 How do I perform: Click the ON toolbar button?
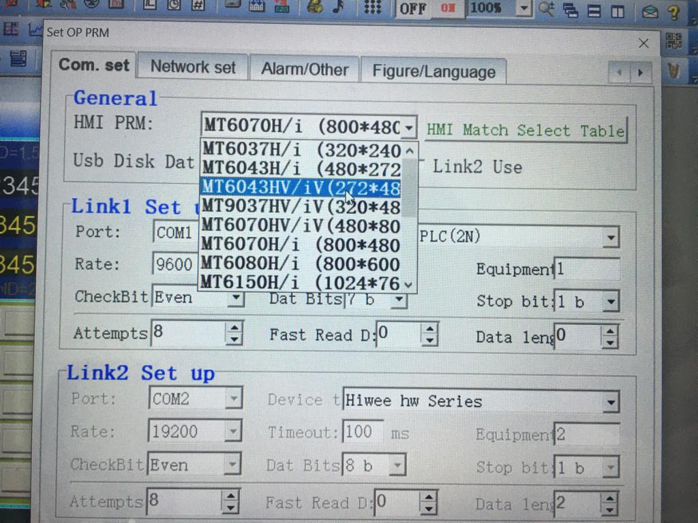(448, 8)
